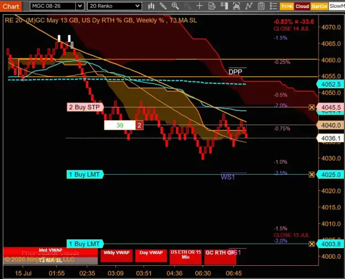345x279 pixels.
Task: Click the -1.0% level label
Action: tap(280, 162)
